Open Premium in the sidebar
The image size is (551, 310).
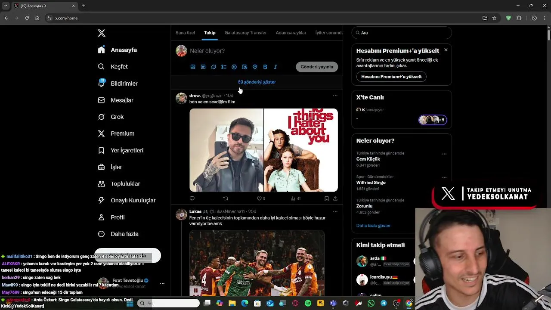click(116, 133)
